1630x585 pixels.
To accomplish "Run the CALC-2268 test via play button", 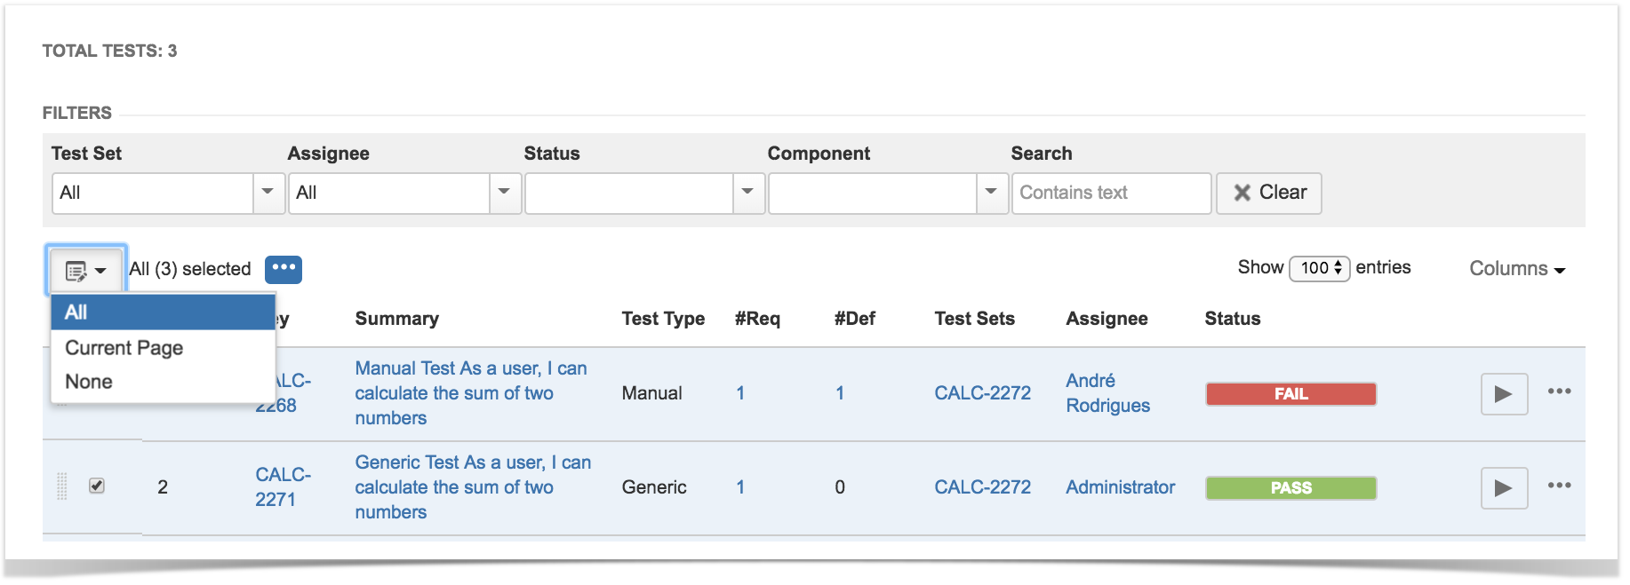I will point(1504,394).
